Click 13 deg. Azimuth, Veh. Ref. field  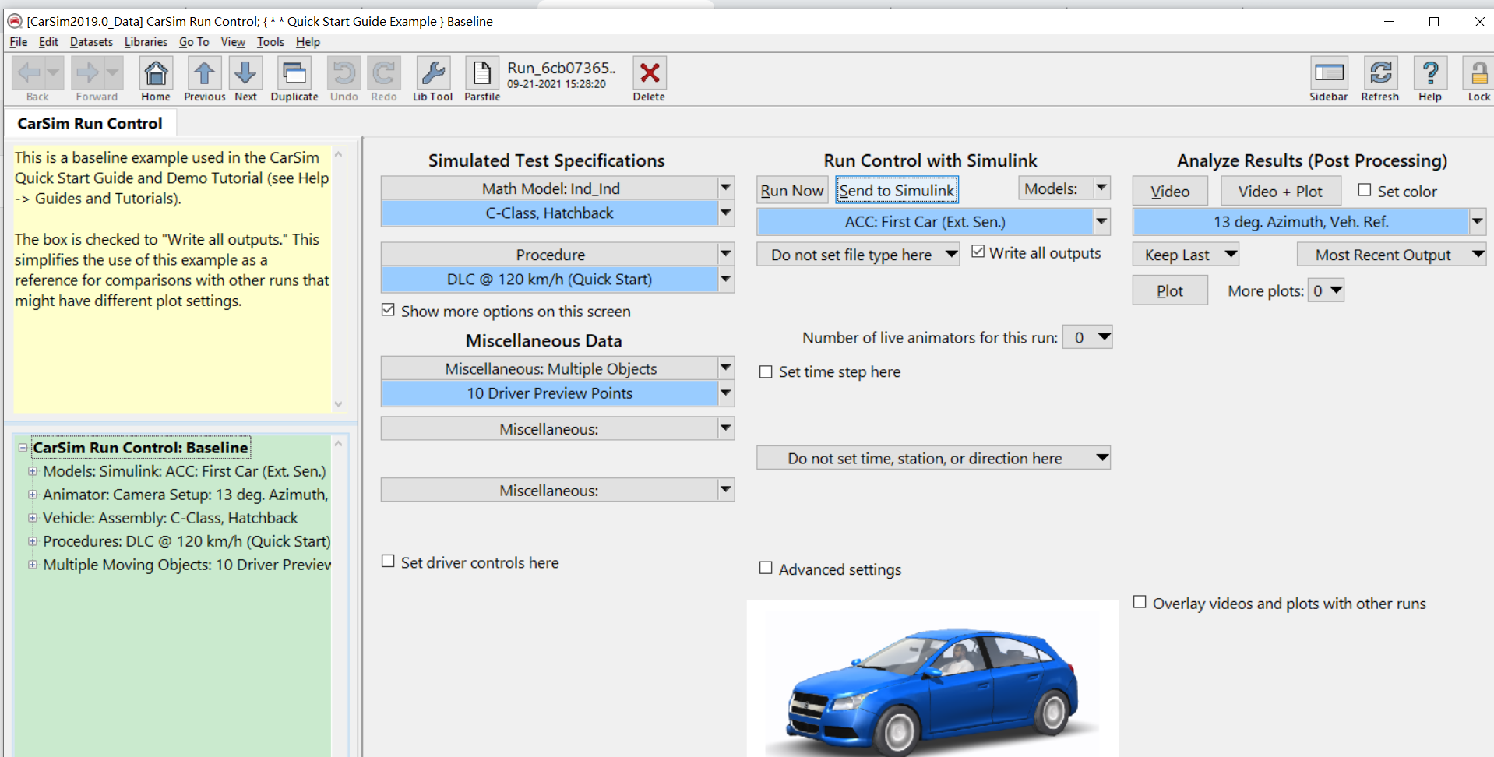coord(1301,222)
